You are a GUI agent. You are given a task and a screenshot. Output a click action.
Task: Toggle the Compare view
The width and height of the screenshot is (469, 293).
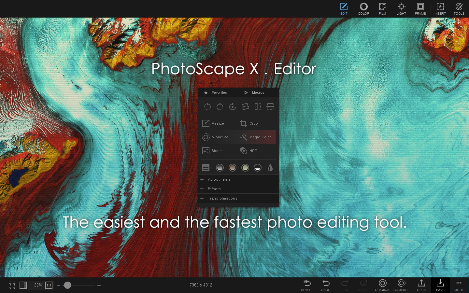tap(402, 285)
